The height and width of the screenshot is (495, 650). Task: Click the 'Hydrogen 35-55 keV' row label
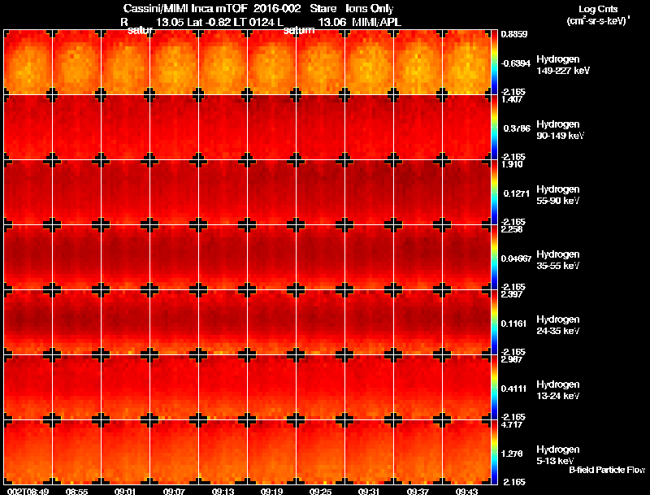(558, 260)
